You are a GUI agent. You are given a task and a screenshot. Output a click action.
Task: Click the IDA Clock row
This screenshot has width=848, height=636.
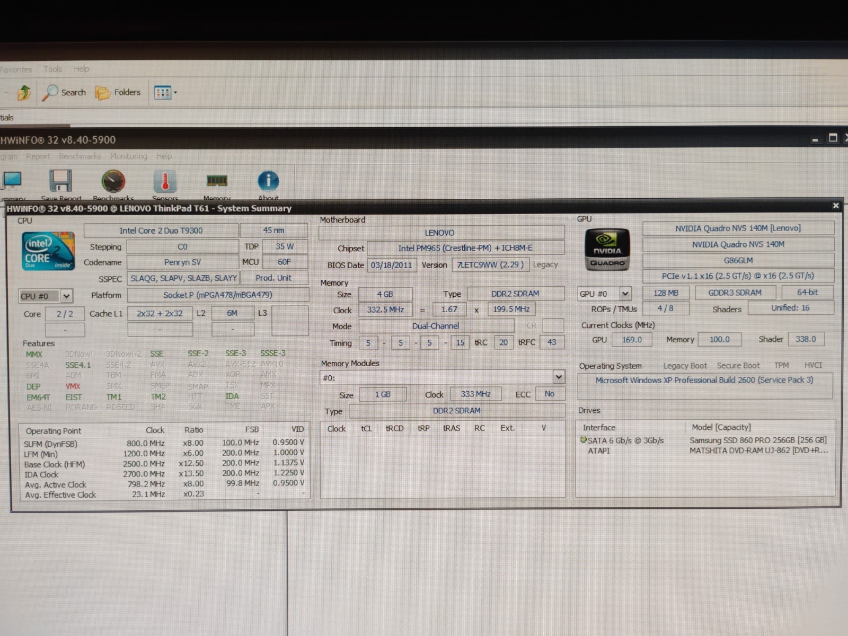click(164, 474)
